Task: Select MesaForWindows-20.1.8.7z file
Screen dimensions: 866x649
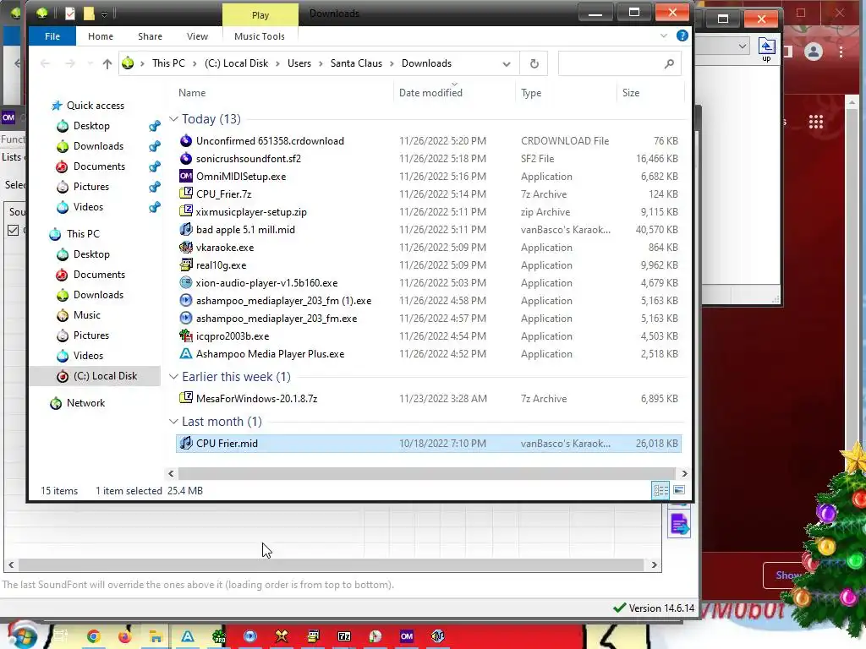Action: pos(257,399)
